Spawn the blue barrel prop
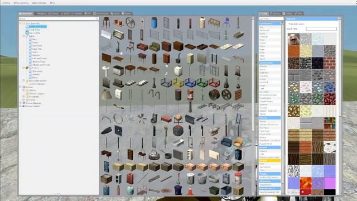 click(154, 22)
